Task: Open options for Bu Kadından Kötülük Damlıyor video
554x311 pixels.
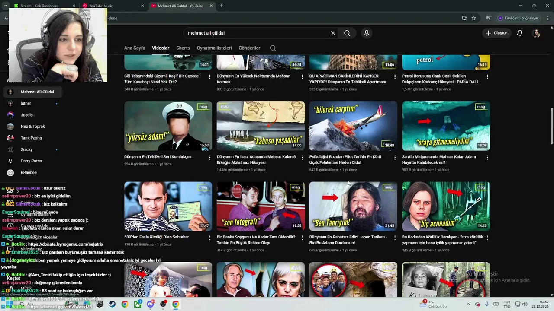Action: click(487, 238)
